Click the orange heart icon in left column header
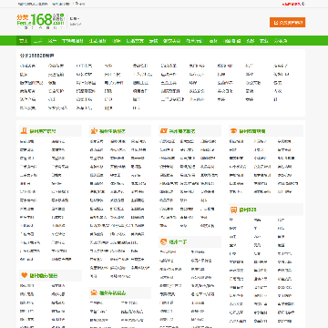 coord(24,275)
